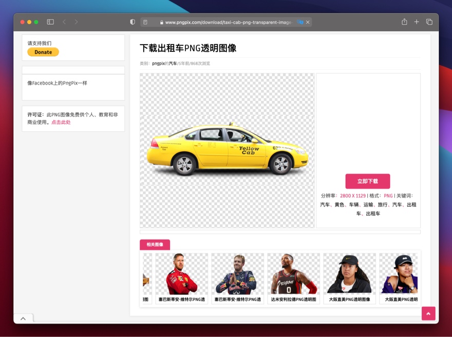The height and width of the screenshot is (337, 452).
Task: Click the 运输 keyword tag
Action: coord(368,205)
